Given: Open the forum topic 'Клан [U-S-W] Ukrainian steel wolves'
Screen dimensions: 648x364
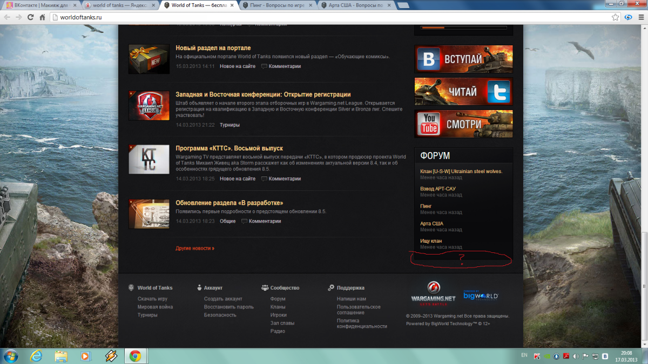Looking at the screenshot, I should [x=461, y=171].
